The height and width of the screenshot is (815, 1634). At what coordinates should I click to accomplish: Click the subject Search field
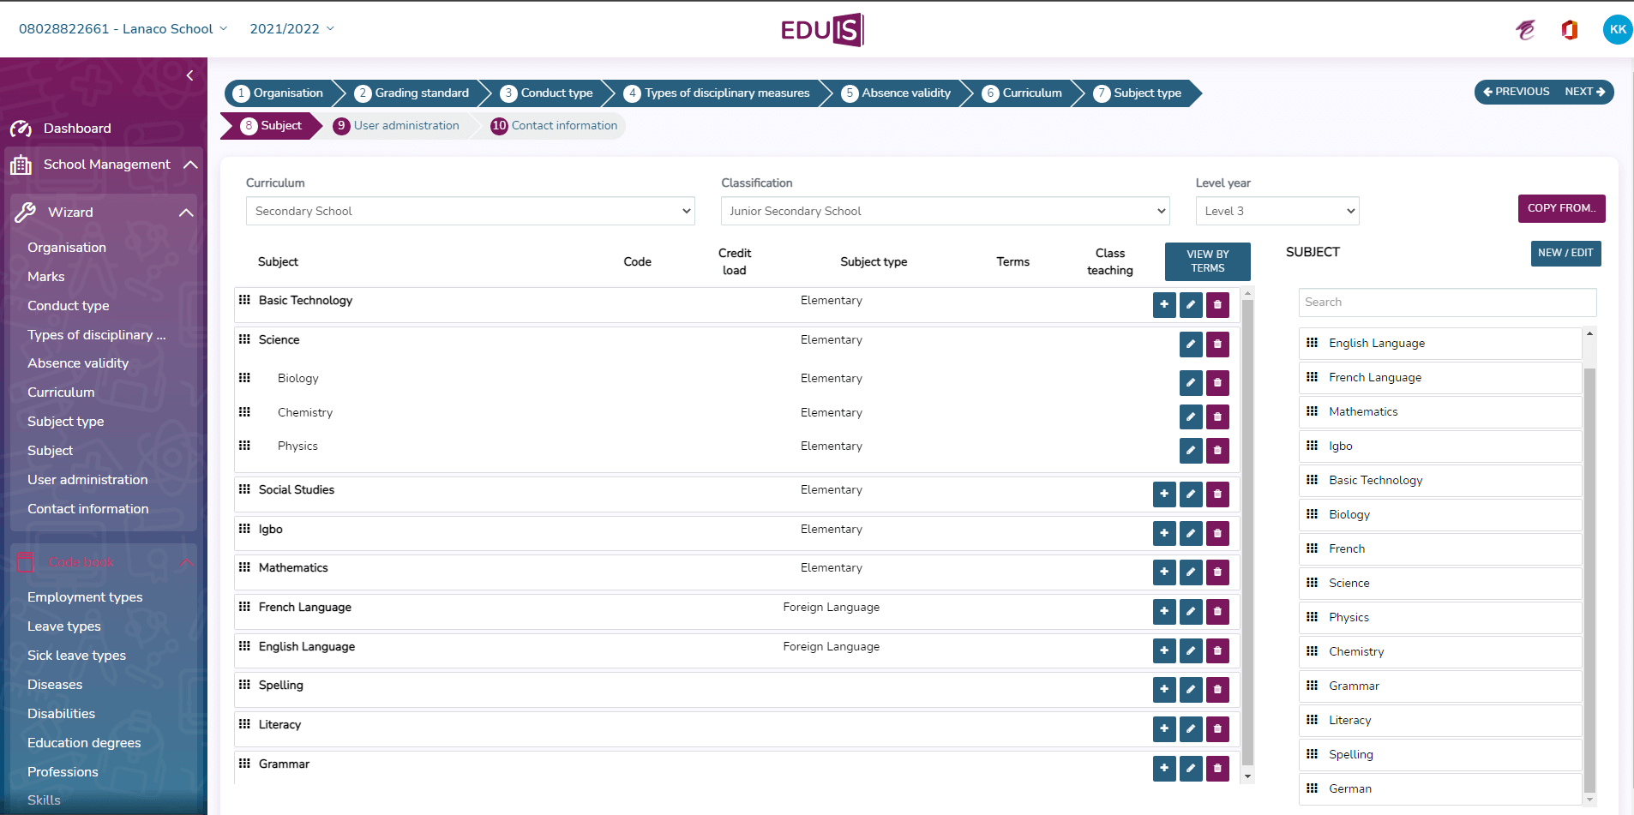1446,303
